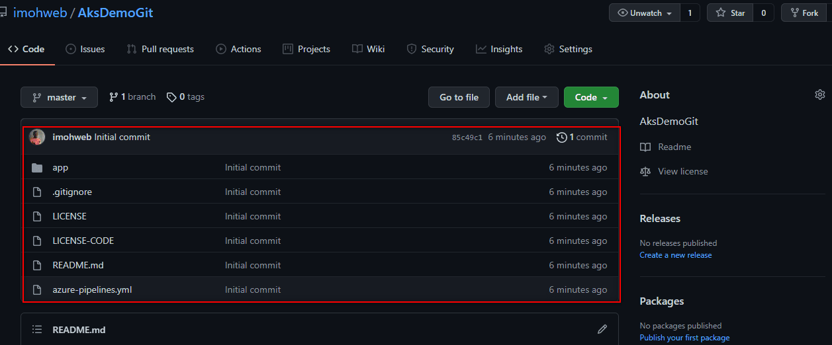
Task: Open the repository Settings tab
Action: (x=568, y=49)
